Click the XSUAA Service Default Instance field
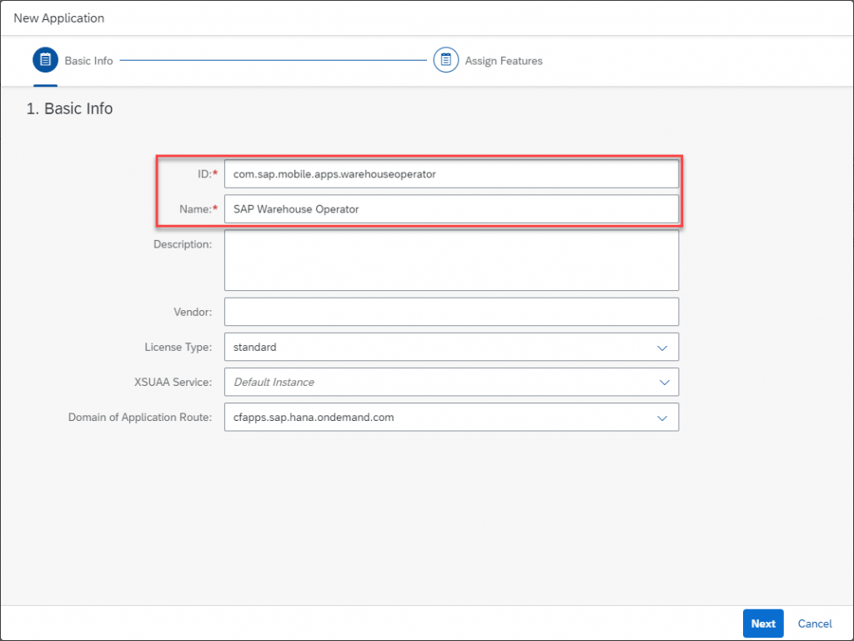 pos(451,382)
